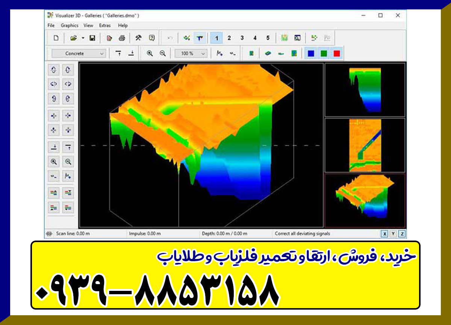
Task: Toggle the Z axis button in status bar
Action: point(401,233)
